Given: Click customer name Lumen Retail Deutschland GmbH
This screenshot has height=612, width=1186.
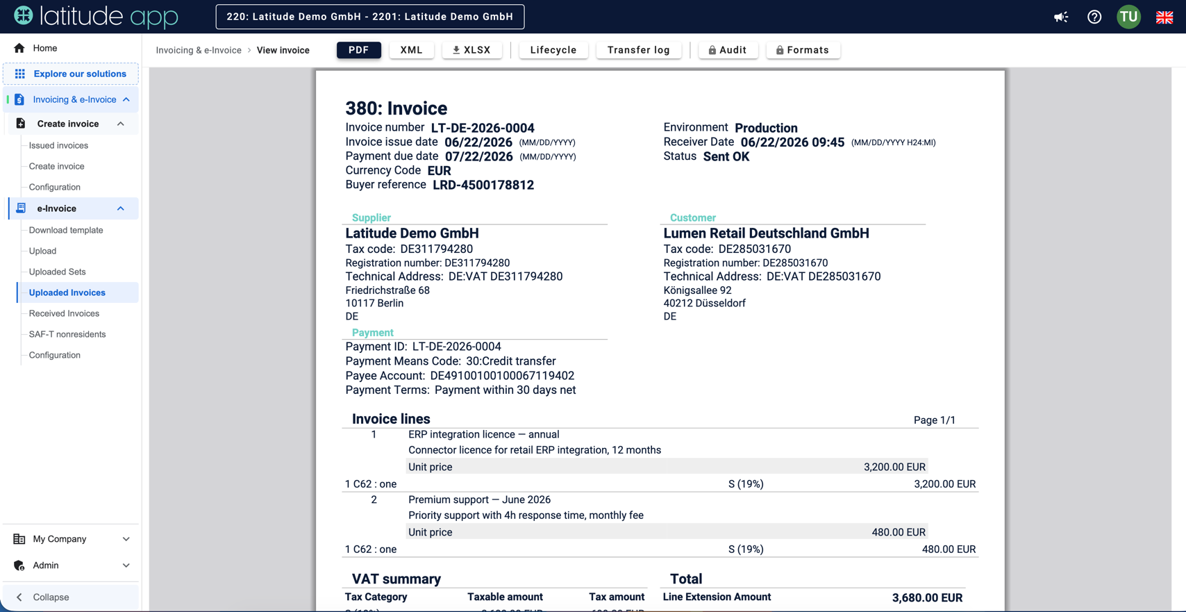Looking at the screenshot, I should 767,233.
